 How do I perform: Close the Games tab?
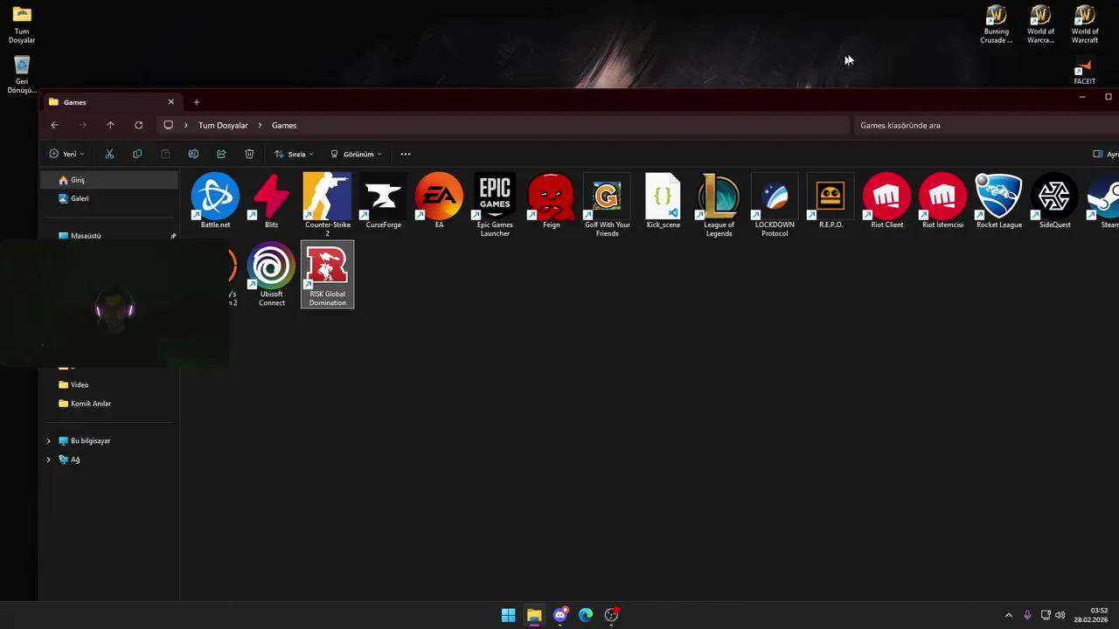[170, 102]
